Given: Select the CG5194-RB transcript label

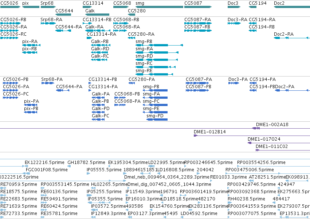Looking at the screenshot, I should (262, 27).
